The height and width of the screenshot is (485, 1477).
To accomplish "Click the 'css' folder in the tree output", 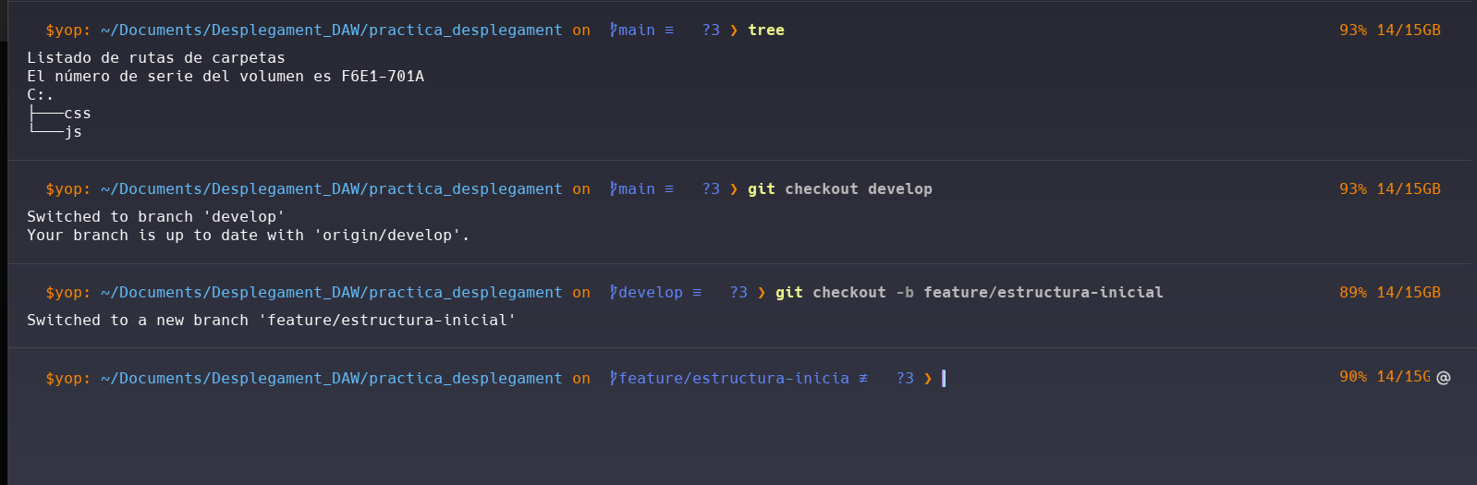I will 78,114.
